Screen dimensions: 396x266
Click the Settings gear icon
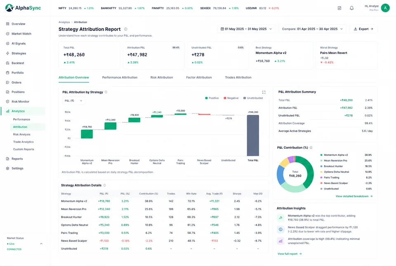click(x=7, y=168)
